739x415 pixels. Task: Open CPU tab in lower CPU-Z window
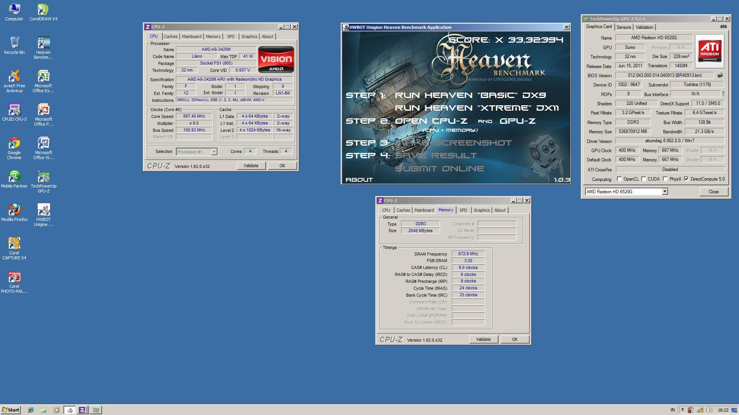tap(386, 210)
